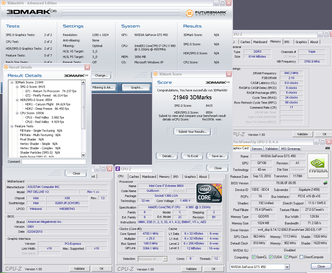Switch to the GPU-Z Validation tab
The height and width of the screenshot is (273, 332).
pos(272,148)
